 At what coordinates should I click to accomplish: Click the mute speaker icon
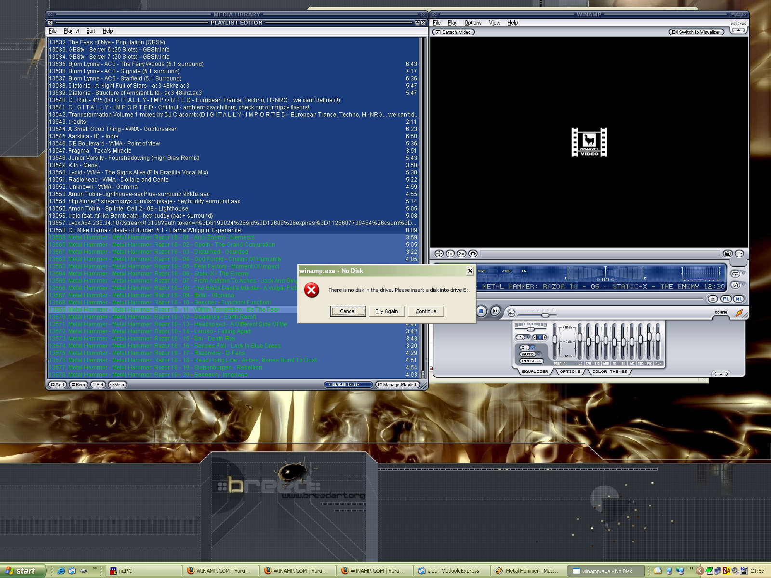[x=511, y=313]
